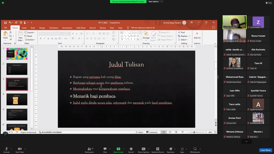274x154 pixels.
Task: Clear all formatting icon
Action: pyautogui.click(x=81, y=33)
